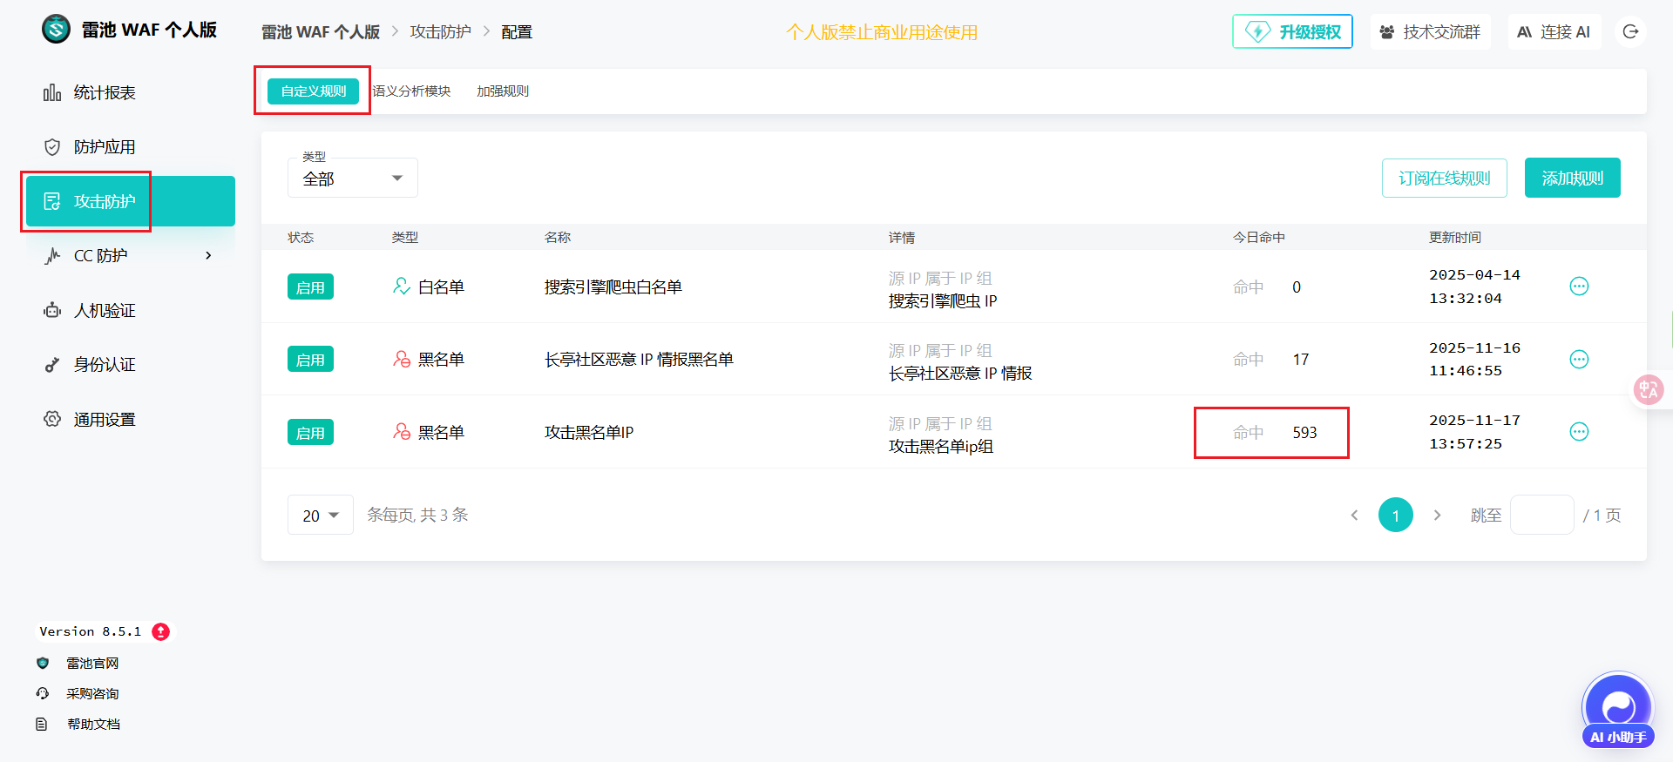Viewport: 1673px width, 762px height.
Task: Click the document icon beside 帮助文档
Action: [41, 724]
